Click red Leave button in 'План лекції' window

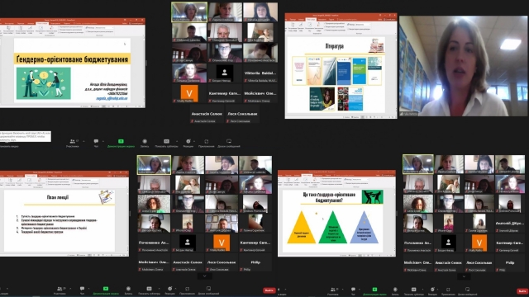tap(269, 290)
